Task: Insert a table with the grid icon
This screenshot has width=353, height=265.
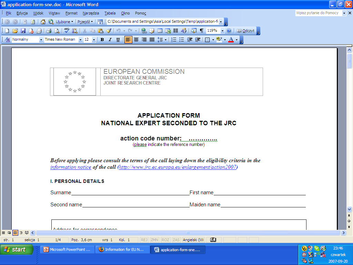Action: click(x=160, y=31)
